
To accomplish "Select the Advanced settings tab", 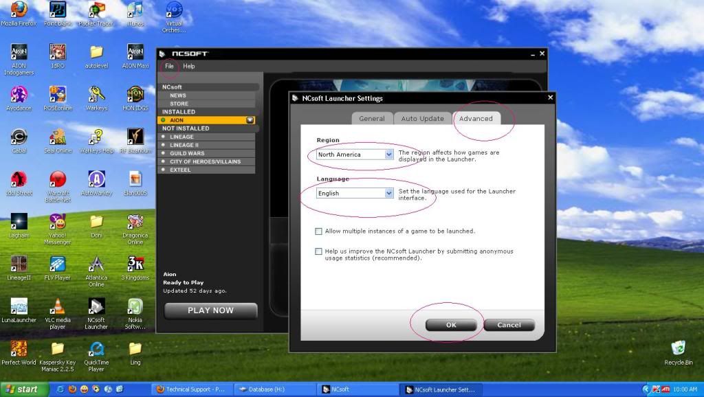I will tap(476, 118).
